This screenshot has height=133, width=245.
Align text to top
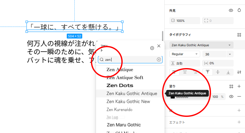click(207, 72)
